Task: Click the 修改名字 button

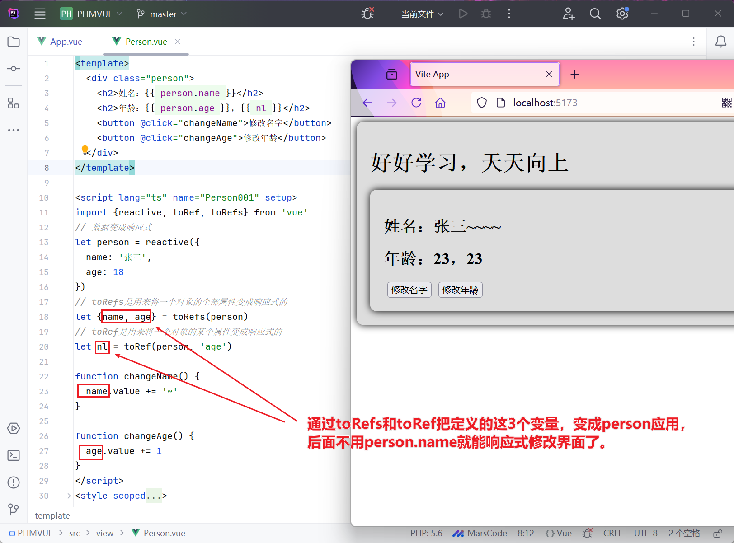Action: [x=409, y=290]
